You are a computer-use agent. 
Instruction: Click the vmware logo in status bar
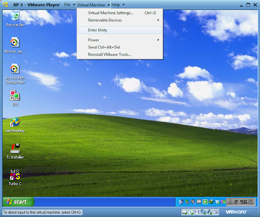236,212
